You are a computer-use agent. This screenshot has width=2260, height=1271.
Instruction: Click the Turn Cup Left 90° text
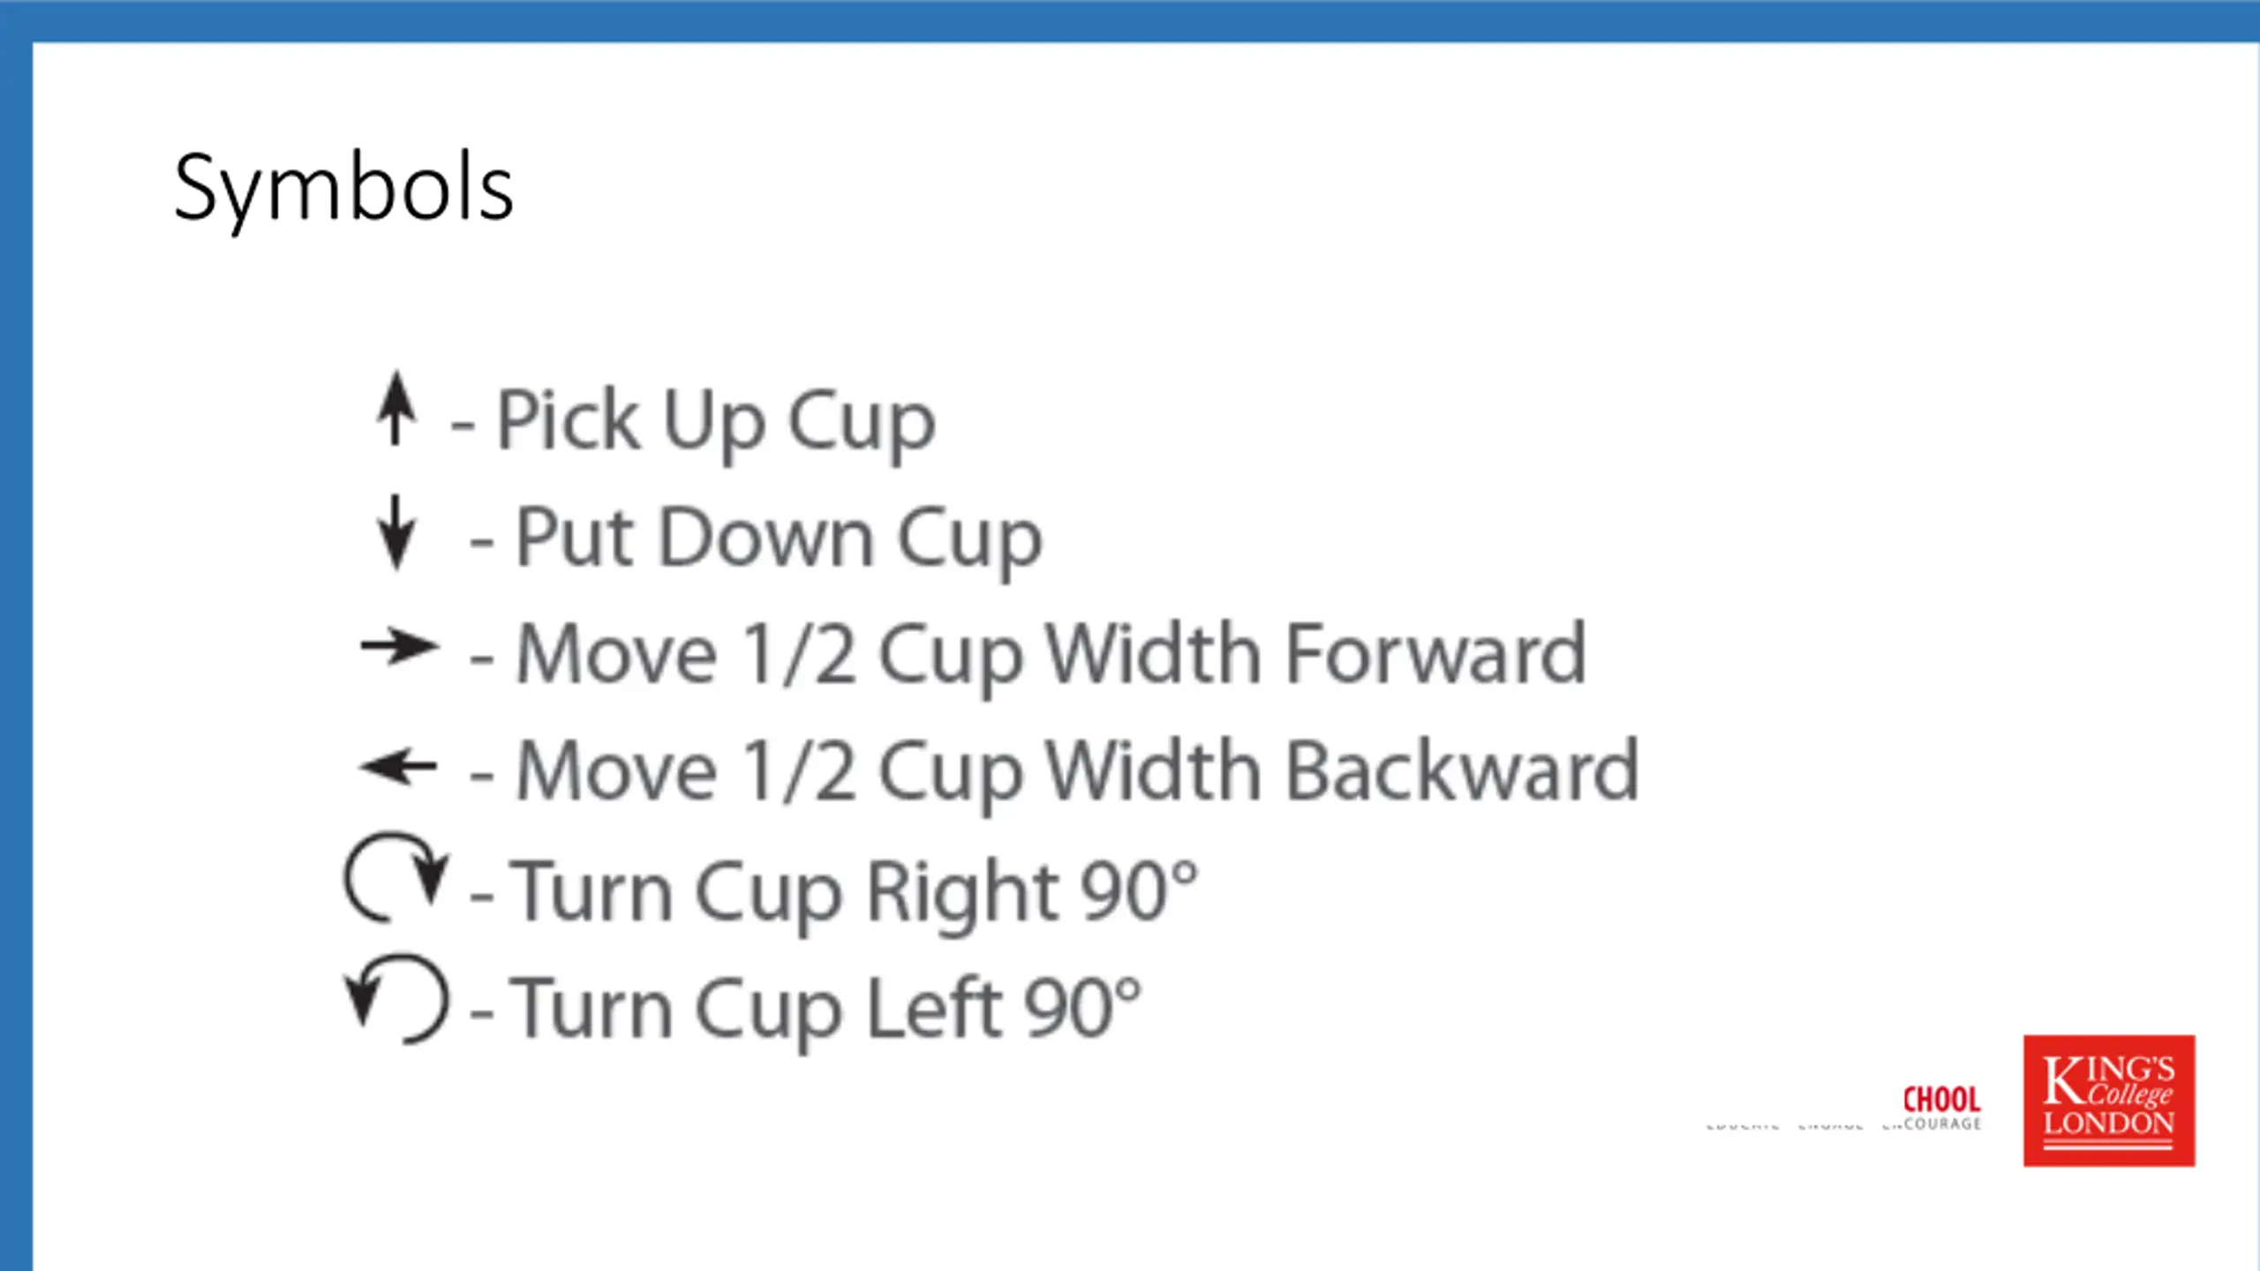[826, 1010]
